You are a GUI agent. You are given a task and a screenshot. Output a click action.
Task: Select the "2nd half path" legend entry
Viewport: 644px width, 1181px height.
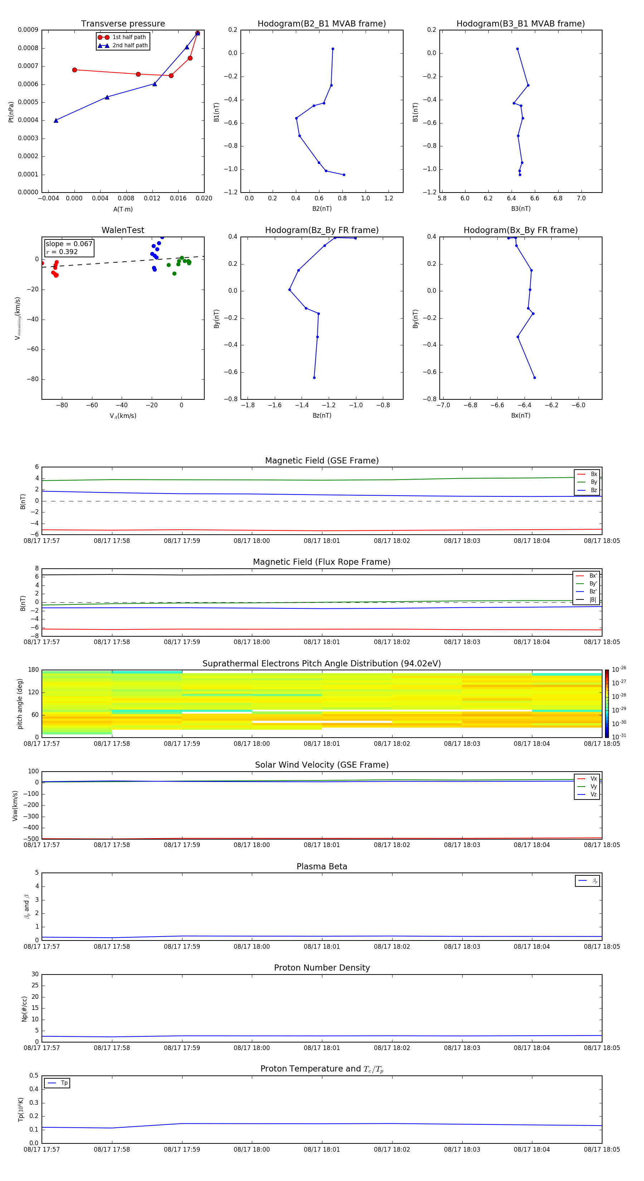click(x=122, y=45)
